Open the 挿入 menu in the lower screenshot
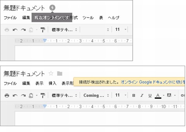 pyautogui.click(x=52, y=83)
